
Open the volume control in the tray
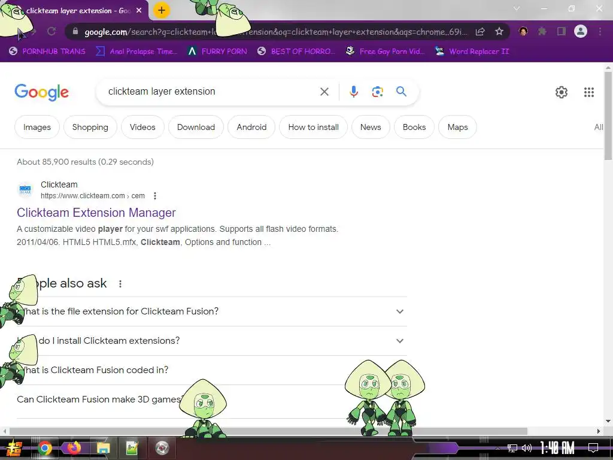(527, 448)
